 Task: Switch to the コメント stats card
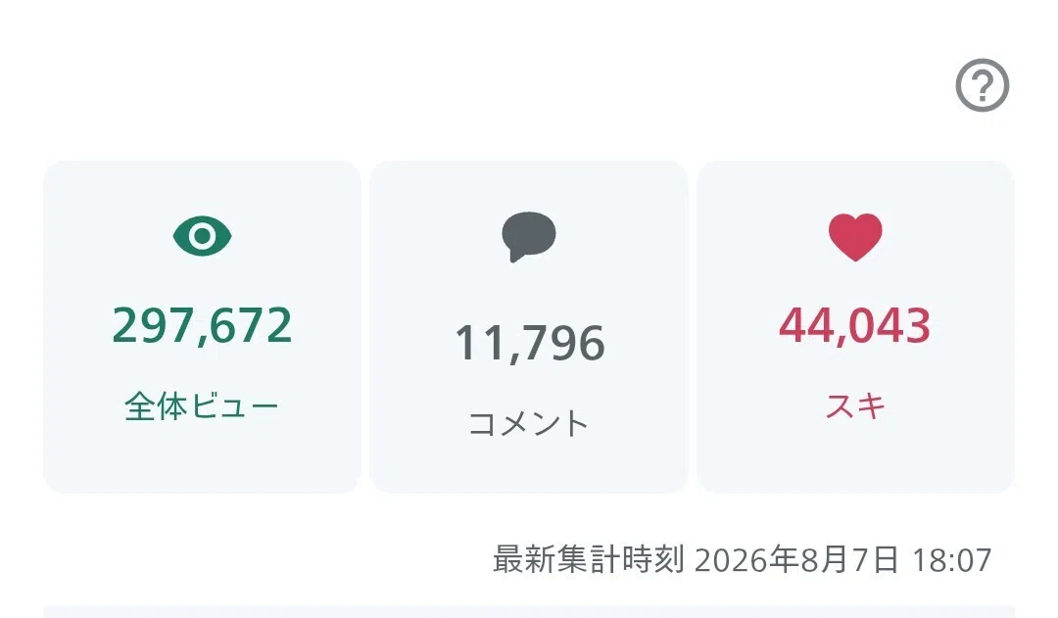[x=529, y=327]
